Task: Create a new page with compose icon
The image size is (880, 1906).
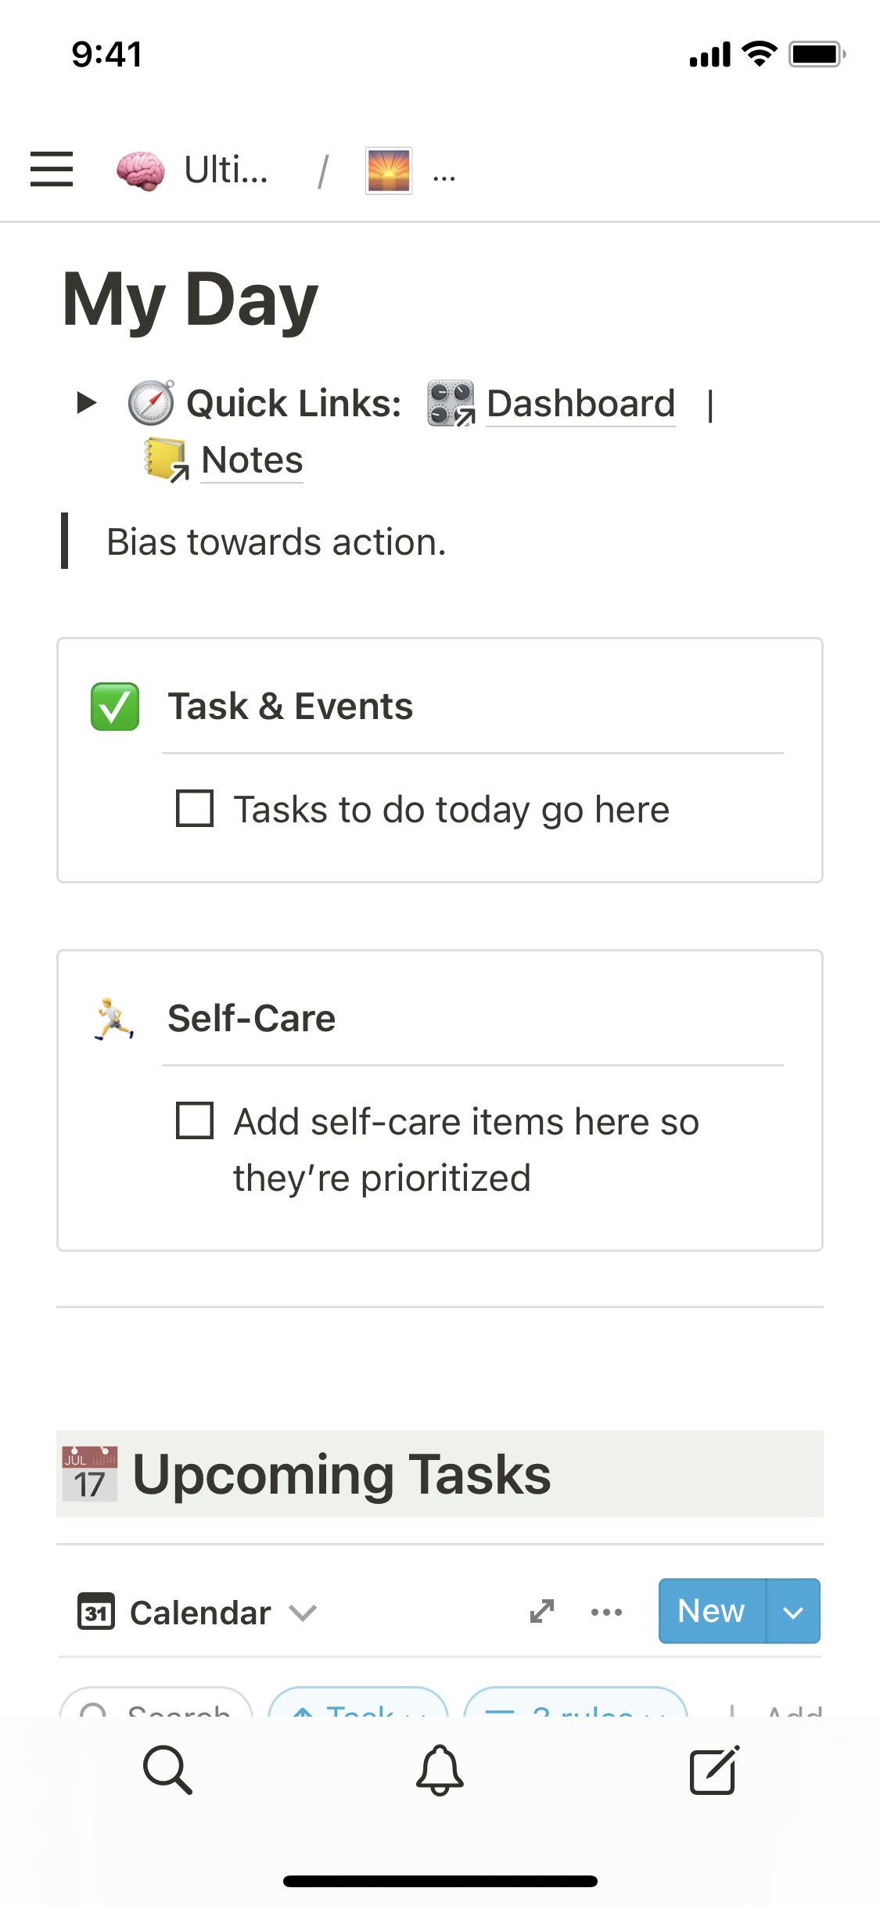Action: coord(713,1769)
